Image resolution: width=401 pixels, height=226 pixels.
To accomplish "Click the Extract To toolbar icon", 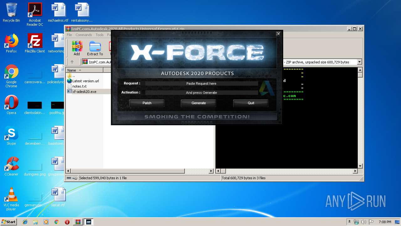I will click(x=95, y=48).
